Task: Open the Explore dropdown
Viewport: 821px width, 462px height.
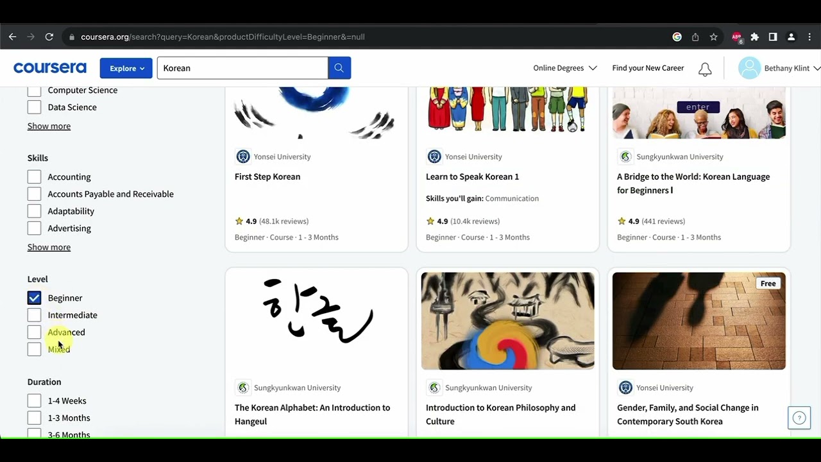Action: pyautogui.click(x=126, y=68)
